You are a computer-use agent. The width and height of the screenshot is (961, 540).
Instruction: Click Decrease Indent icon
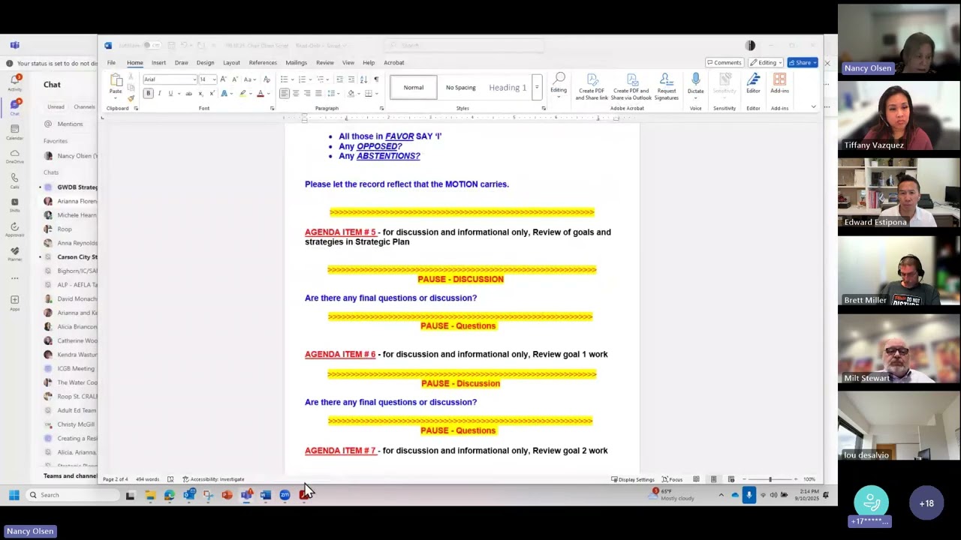(339, 79)
